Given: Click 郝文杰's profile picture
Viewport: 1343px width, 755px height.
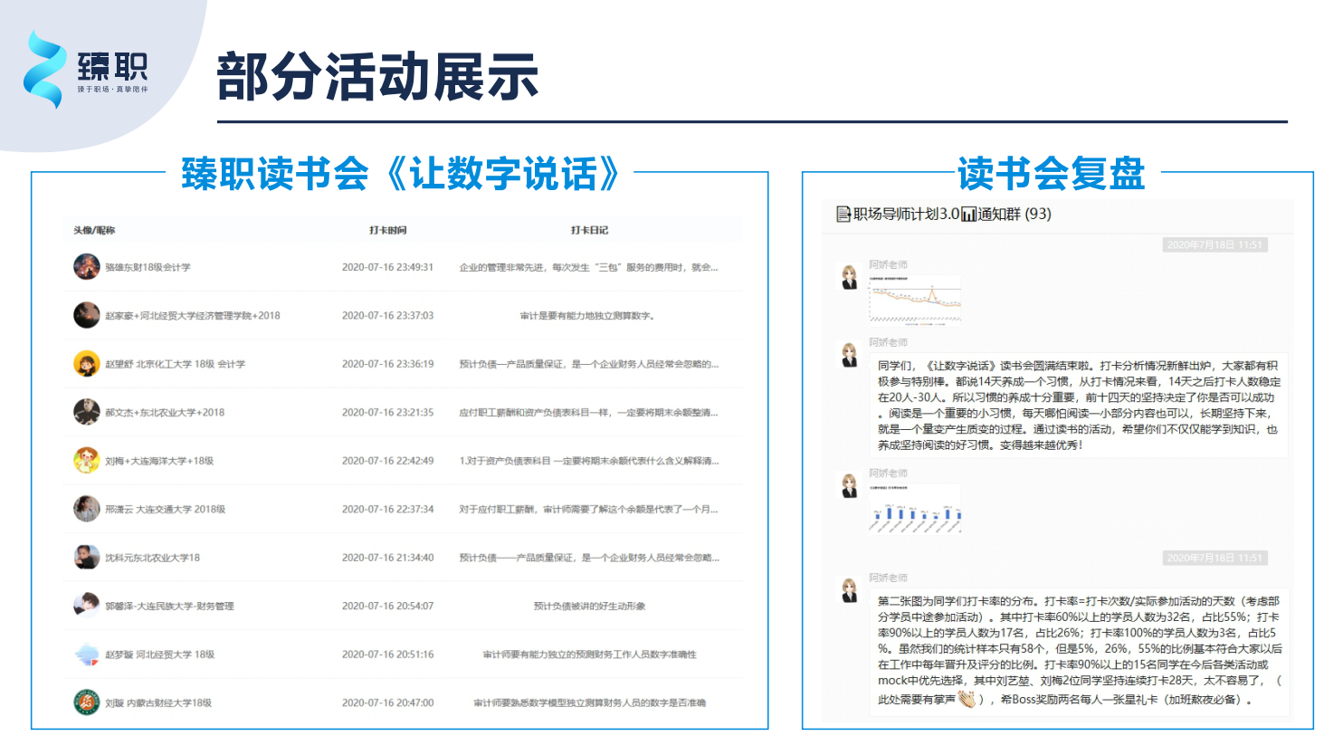Looking at the screenshot, I should [x=87, y=412].
